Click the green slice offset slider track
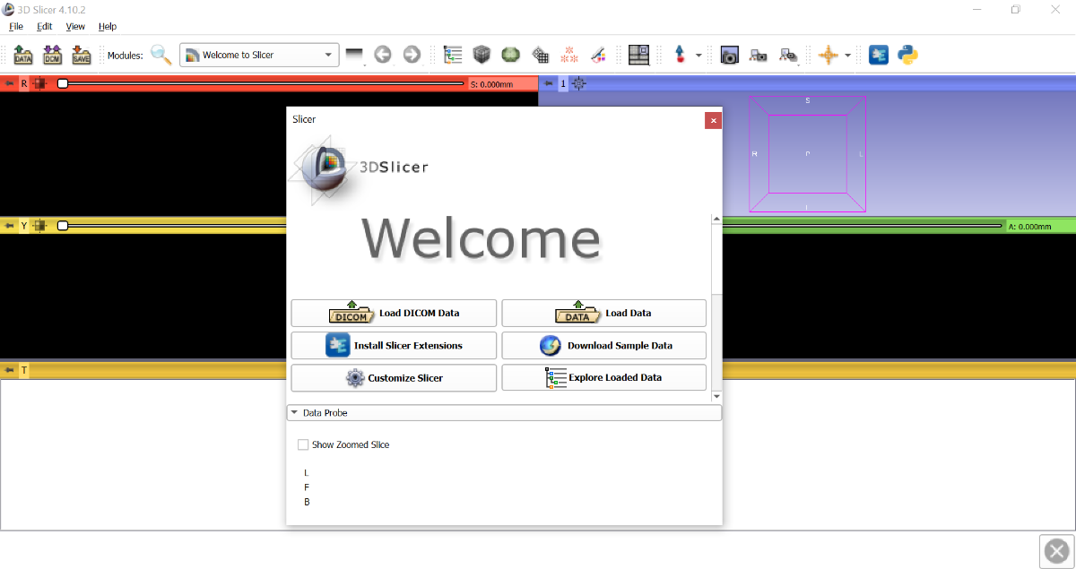 (x=862, y=226)
